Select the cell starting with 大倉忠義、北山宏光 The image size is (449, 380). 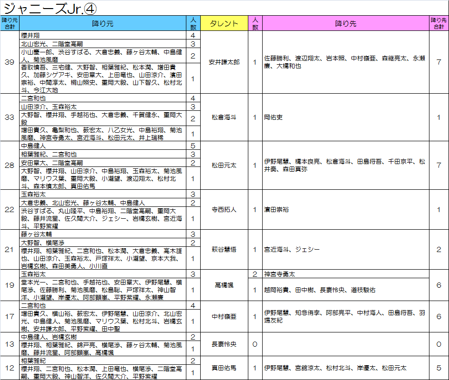pyautogui.click(x=103, y=203)
